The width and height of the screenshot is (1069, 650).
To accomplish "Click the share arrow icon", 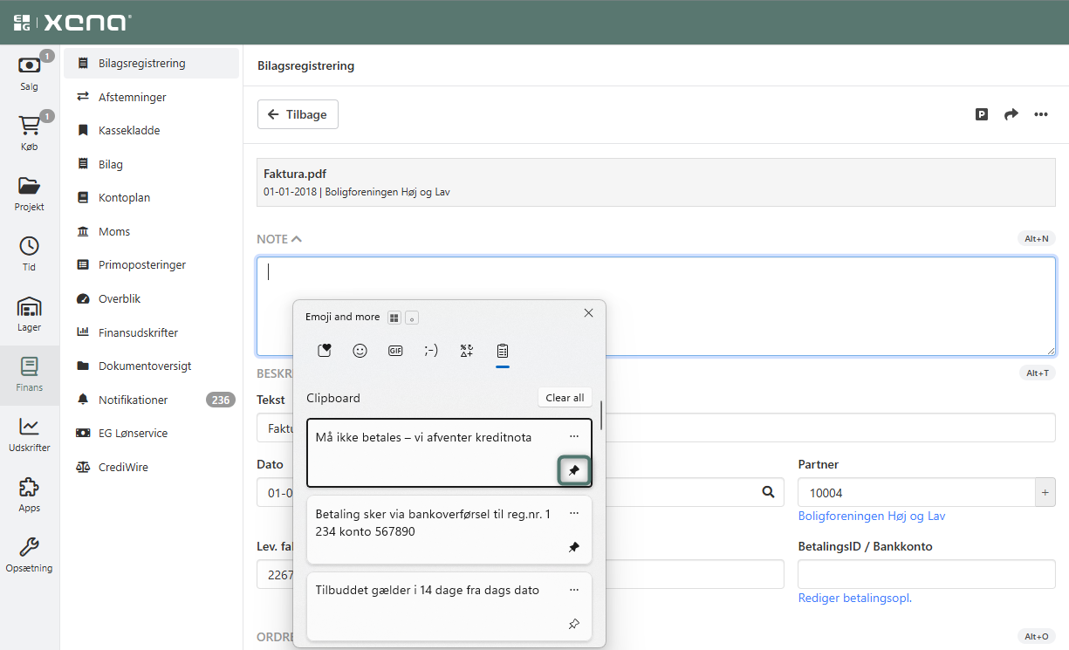I will tap(1011, 114).
